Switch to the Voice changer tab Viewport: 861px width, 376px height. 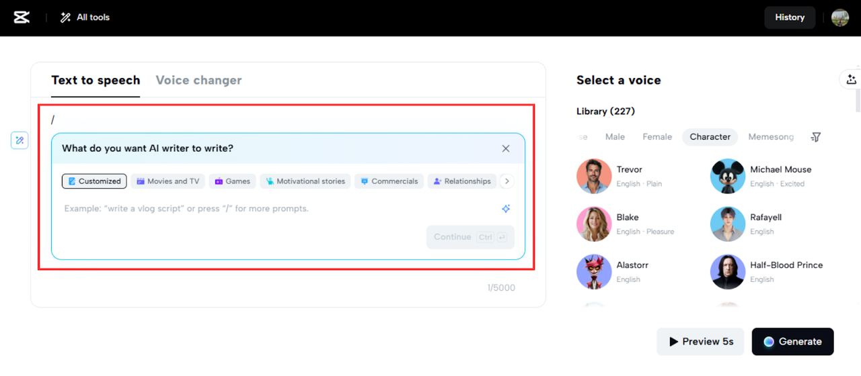point(198,80)
